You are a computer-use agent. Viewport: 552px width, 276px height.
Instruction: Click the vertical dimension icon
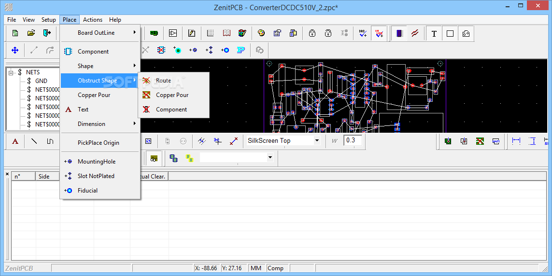[x=532, y=141]
